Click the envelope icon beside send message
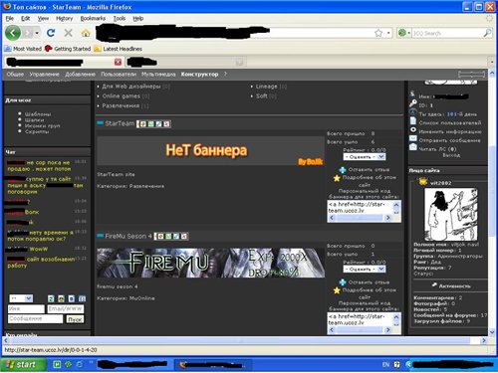This screenshot has width=498, height=373. 413,138
